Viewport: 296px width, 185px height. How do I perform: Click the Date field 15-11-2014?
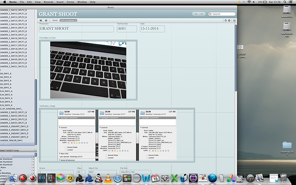(152, 29)
